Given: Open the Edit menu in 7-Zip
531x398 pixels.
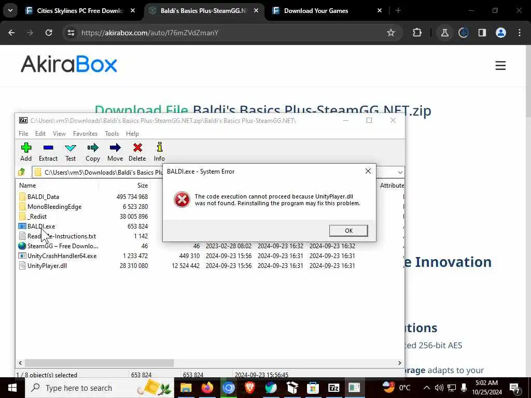Looking at the screenshot, I should (x=40, y=134).
